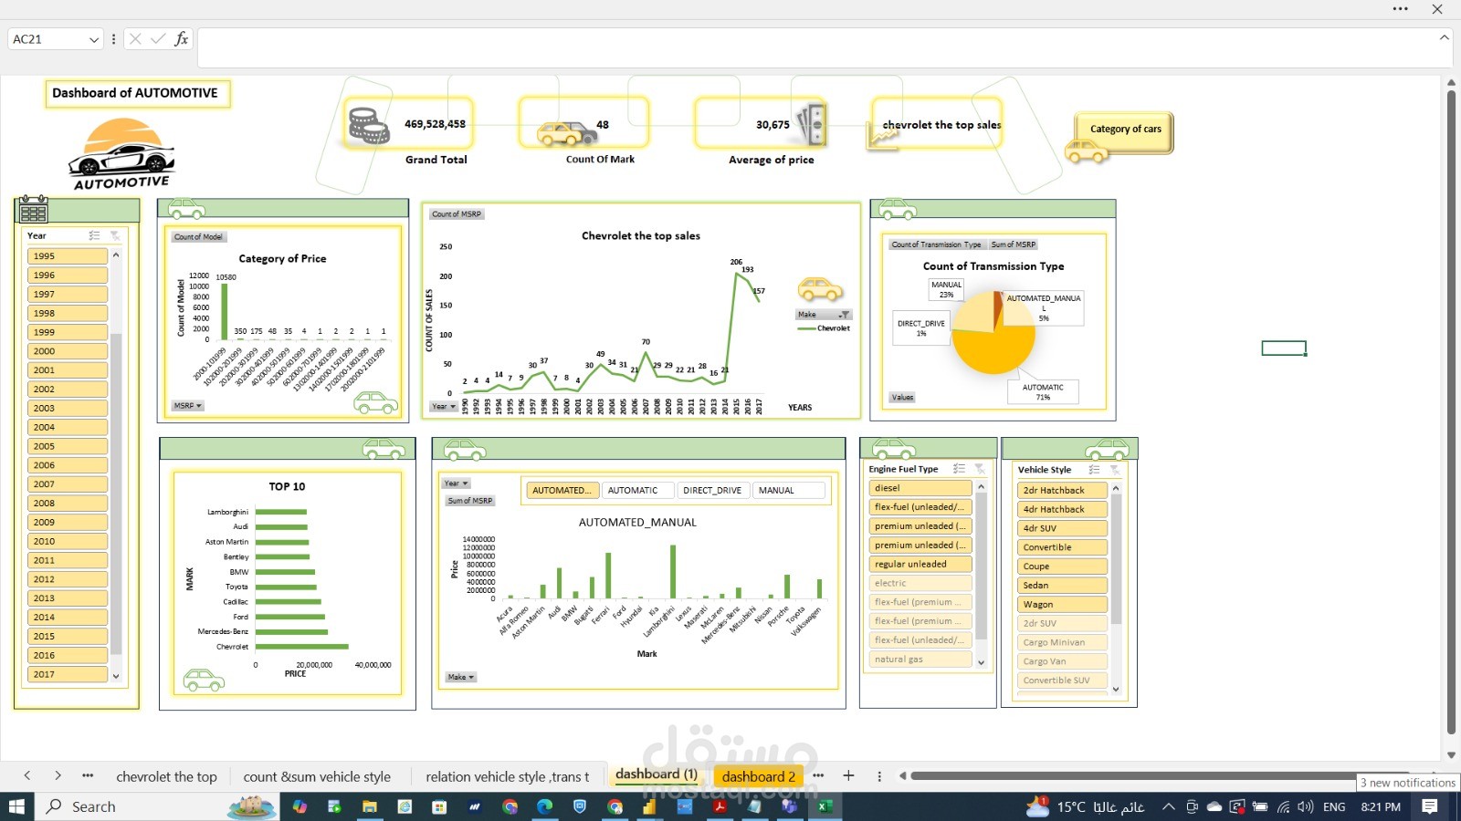Select the AUTOMATED... transmission button
This screenshot has height=821, width=1461.
click(562, 491)
